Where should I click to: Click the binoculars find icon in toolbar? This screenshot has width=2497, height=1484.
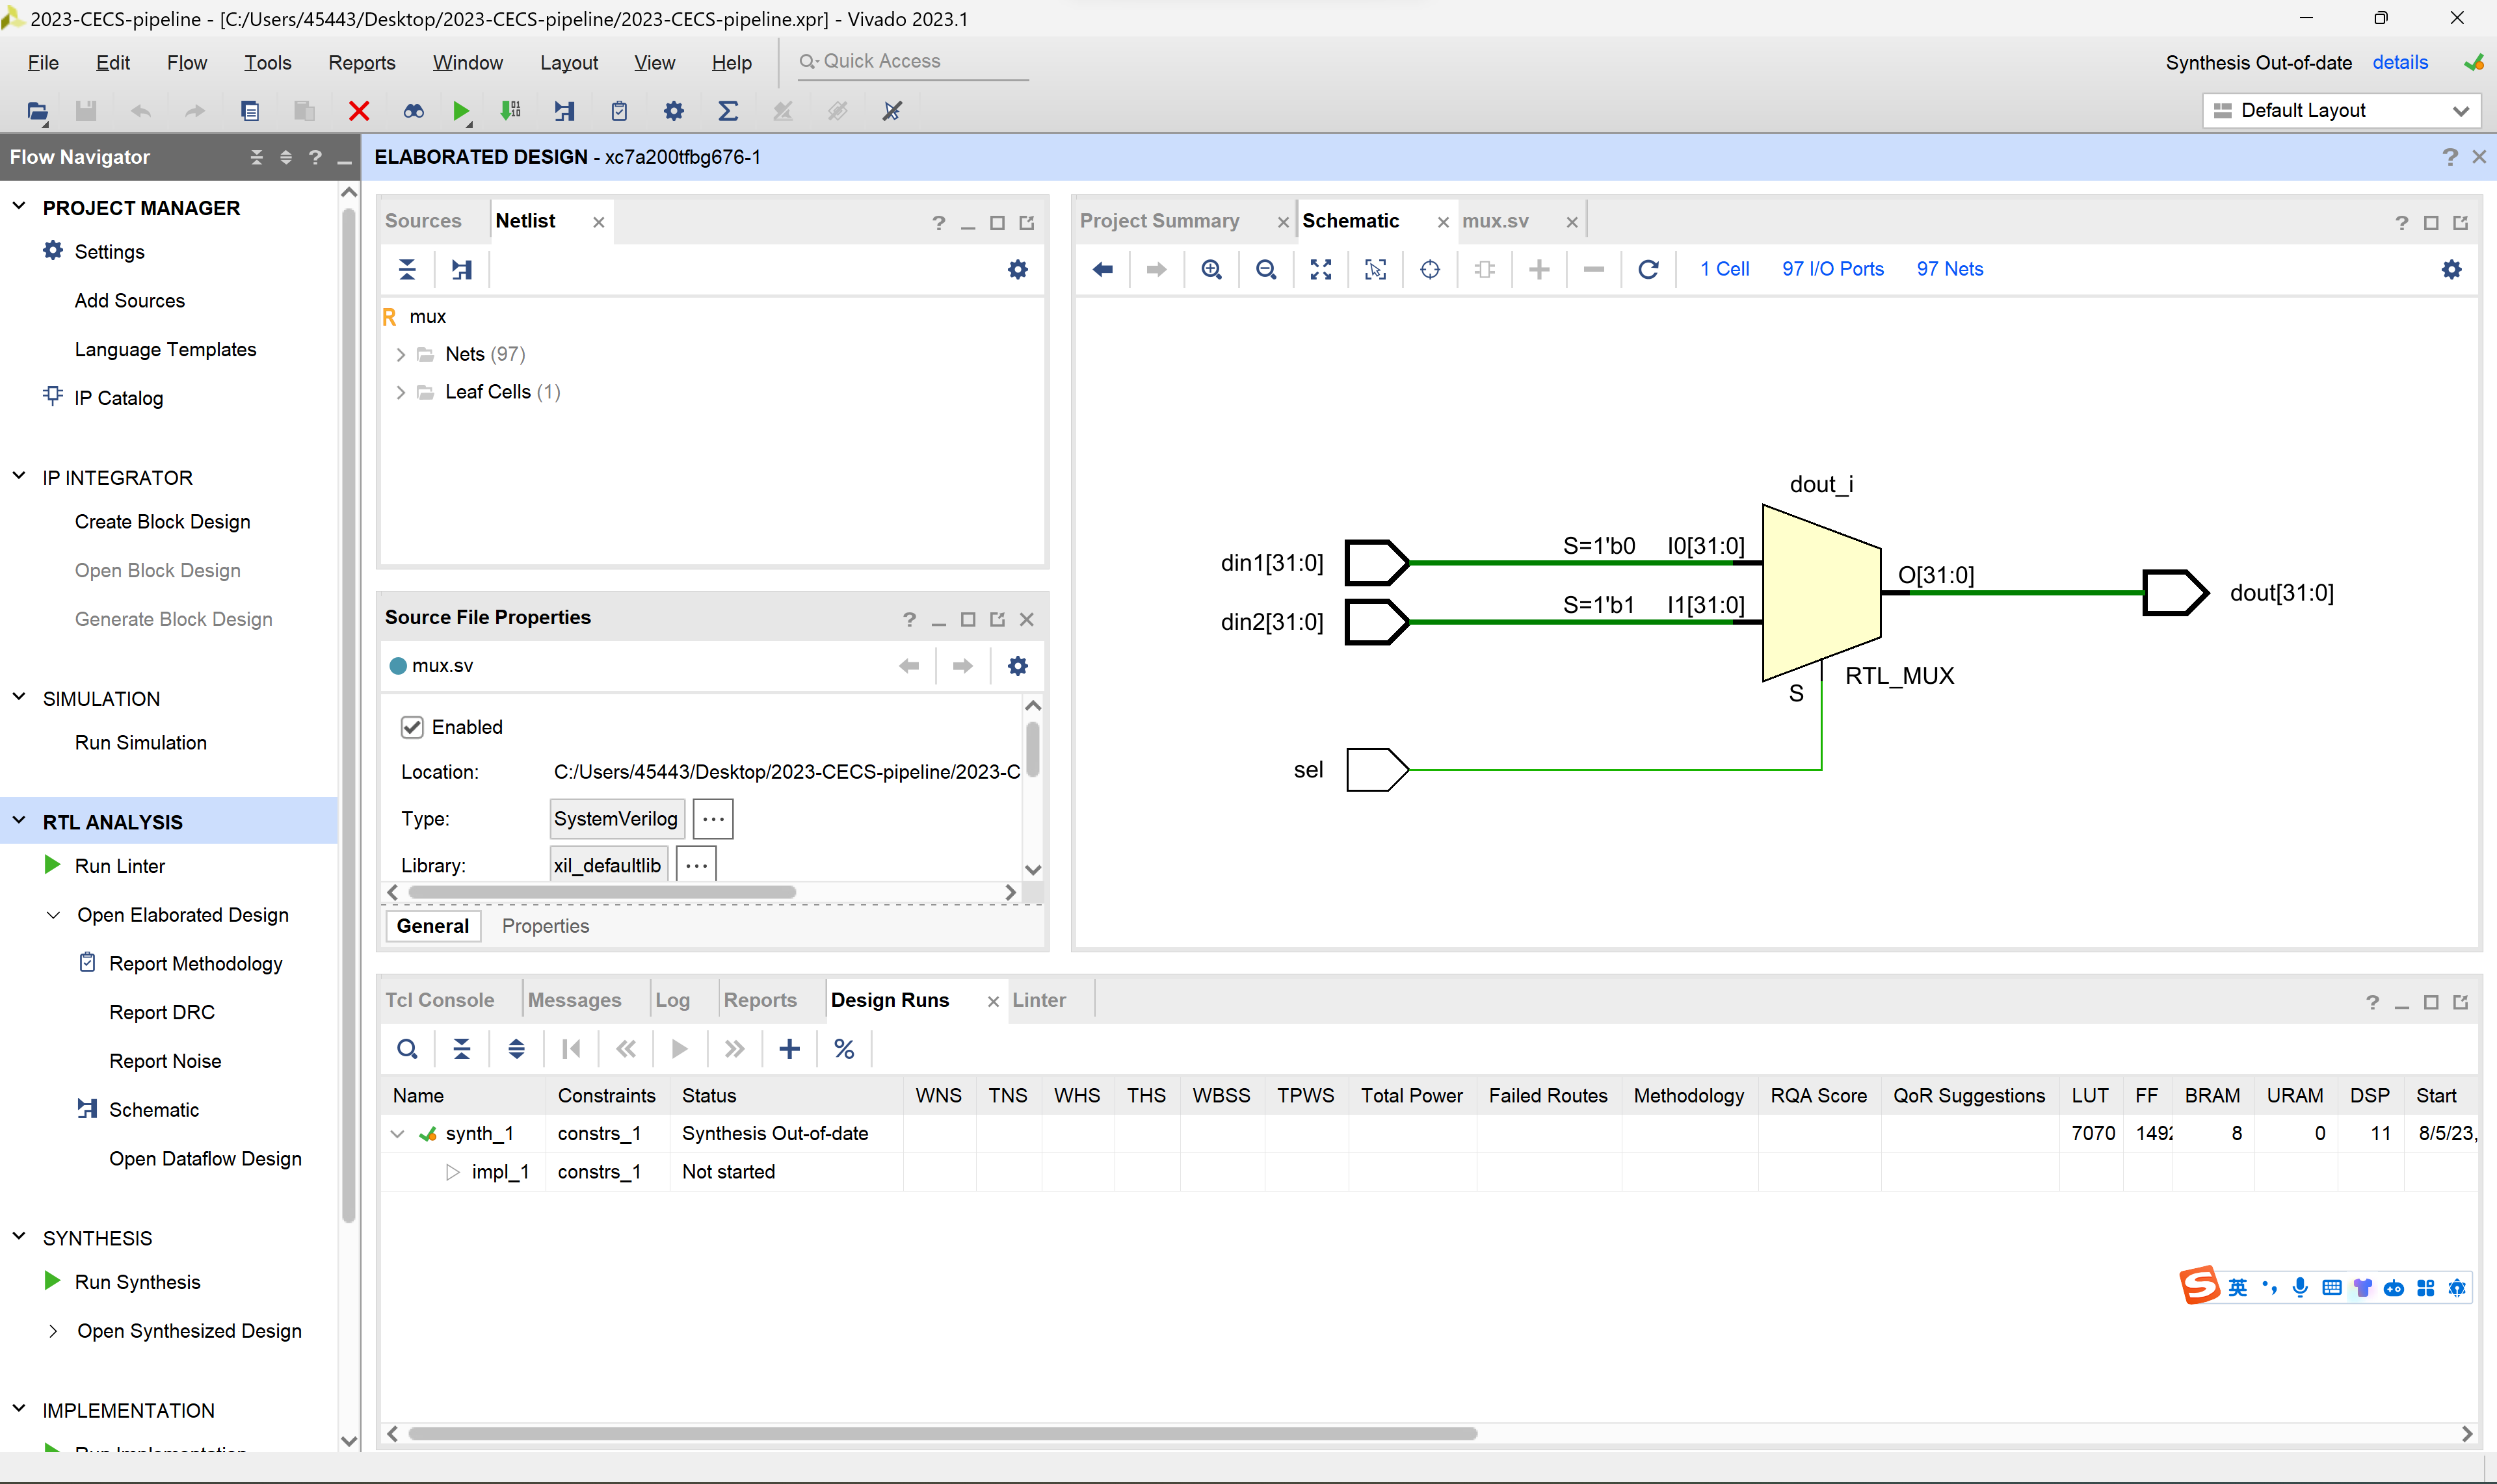(413, 111)
